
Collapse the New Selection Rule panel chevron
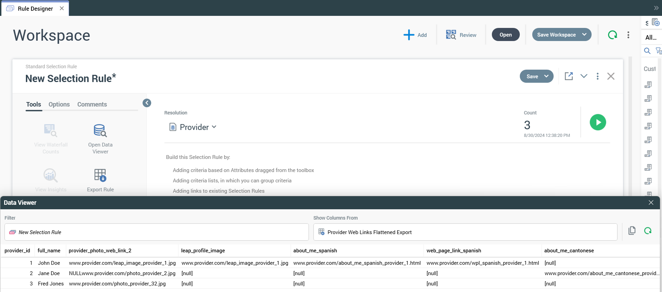coord(584,76)
